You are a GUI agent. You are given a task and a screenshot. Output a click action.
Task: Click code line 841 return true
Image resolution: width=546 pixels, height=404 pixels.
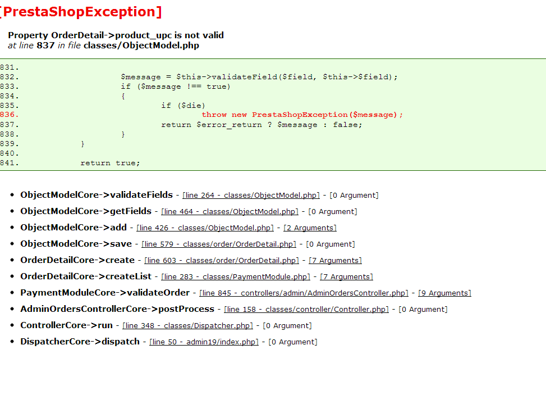[110, 163]
